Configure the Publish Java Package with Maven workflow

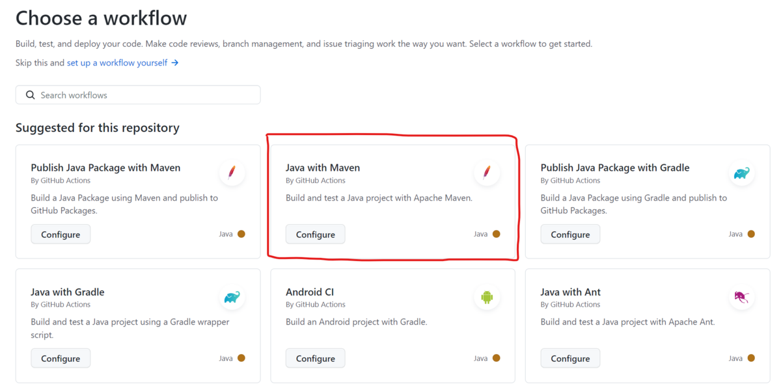pos(61,234)
